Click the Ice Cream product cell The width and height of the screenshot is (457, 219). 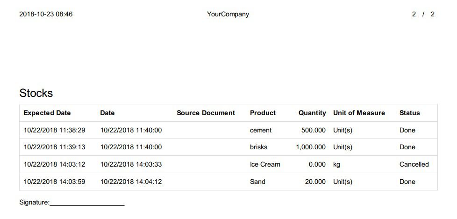pos(265,164)
